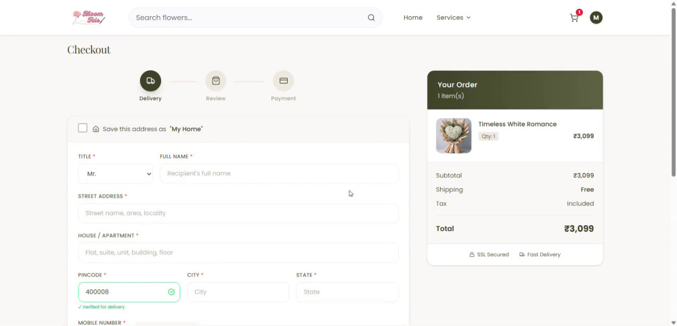Go to the Home page link
The height and width of the screenshot is (326, 677).
click(413, 18)
